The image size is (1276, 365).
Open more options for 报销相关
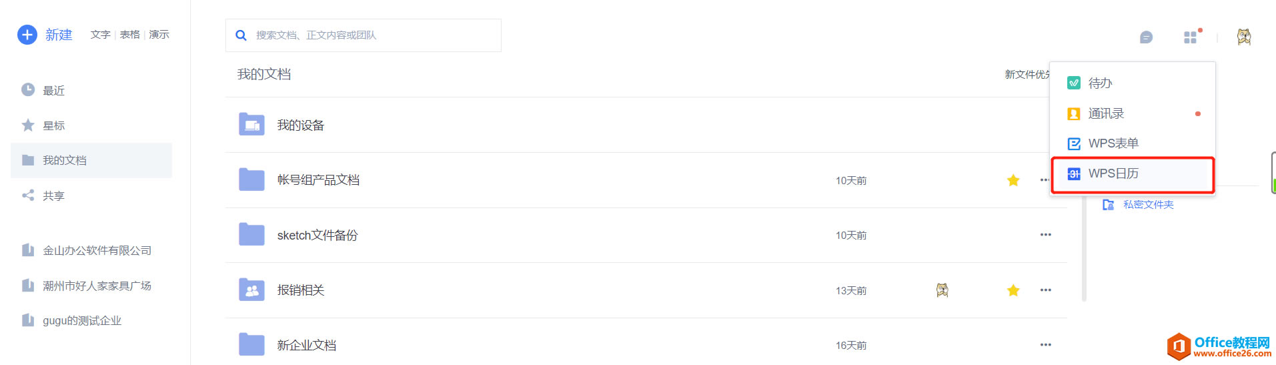pos(1045,290)
